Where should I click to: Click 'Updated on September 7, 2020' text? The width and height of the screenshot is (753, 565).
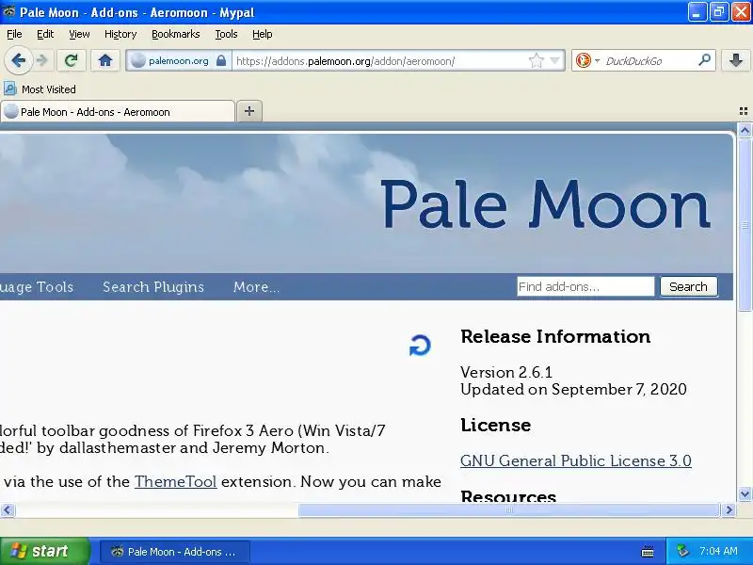tap(573, 389)
